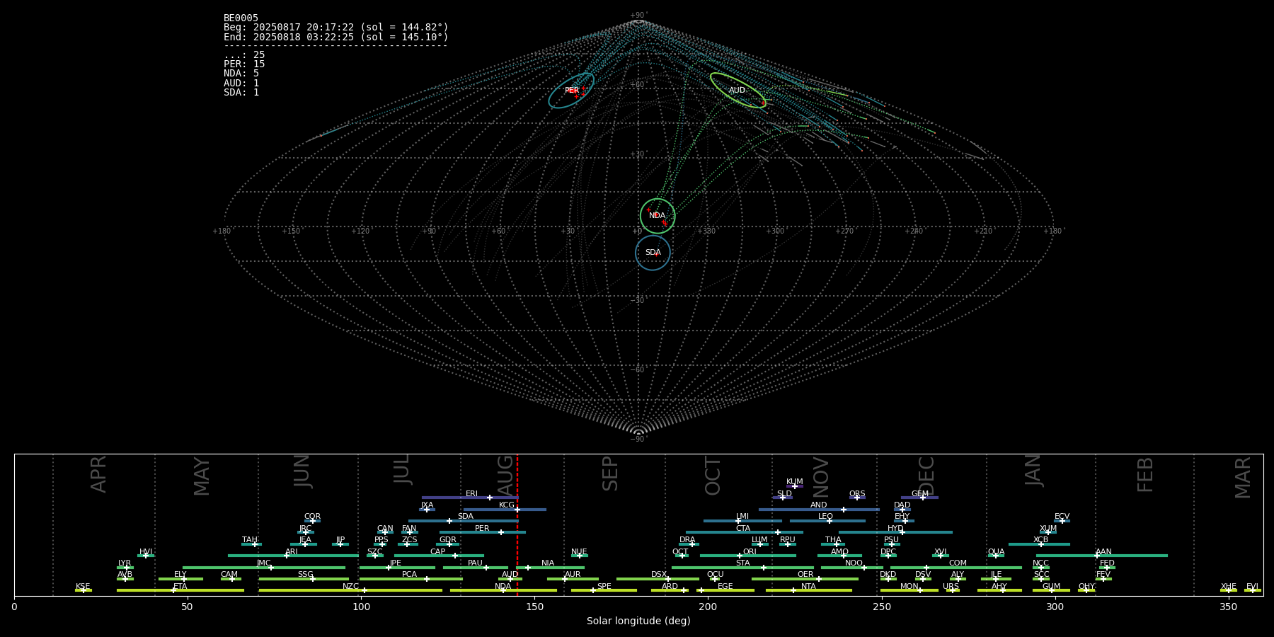Click the AUD radiant label on sky map
Viewport: 1274px width, 637px height.
coord(738,91)
